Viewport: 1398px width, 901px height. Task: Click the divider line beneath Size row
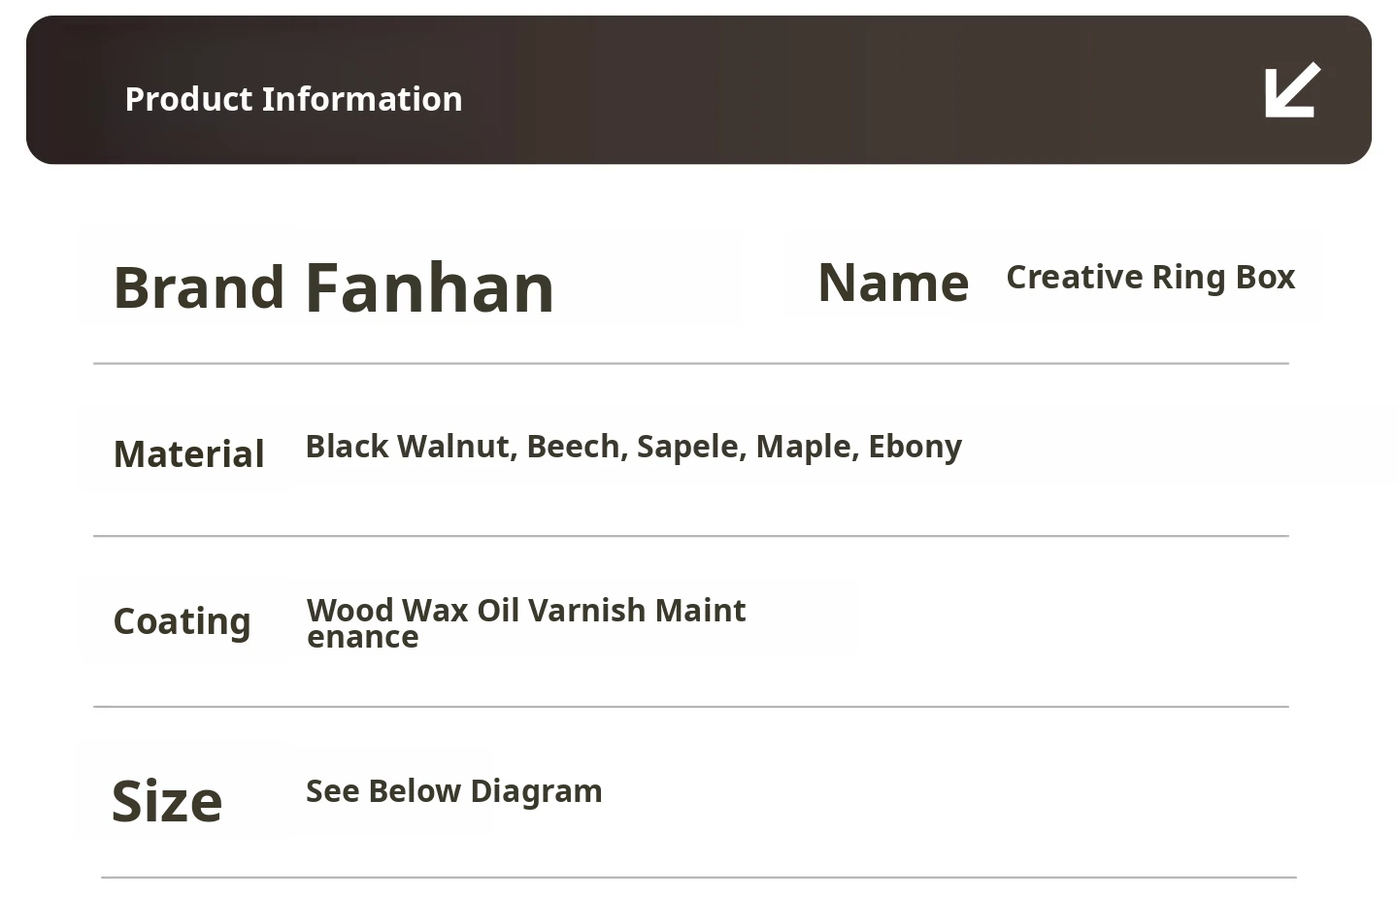click(x=699, y=878)
